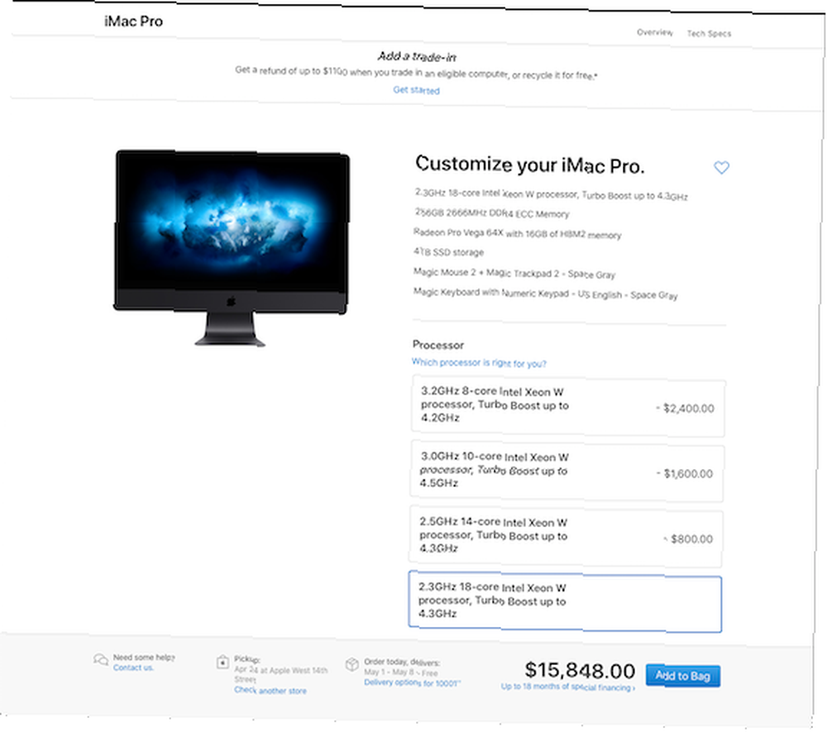Open the Tech Specs tab
Viewport: 827px width, 732px height.
[x=709, y=33]
